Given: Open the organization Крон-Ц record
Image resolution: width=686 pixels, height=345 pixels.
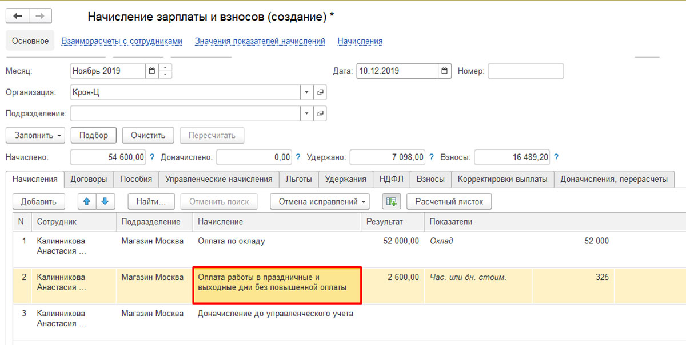Looking at the screenshot, I should point(320,92).
